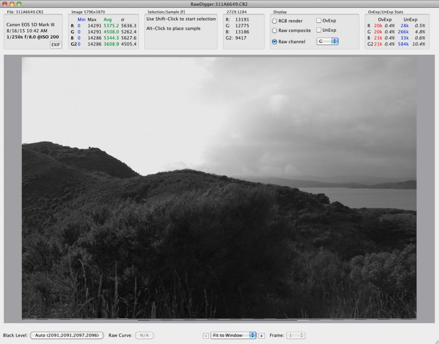Select the RGB render display mode
This screenshot has height=344, width=439.
(x=275, y=21)
